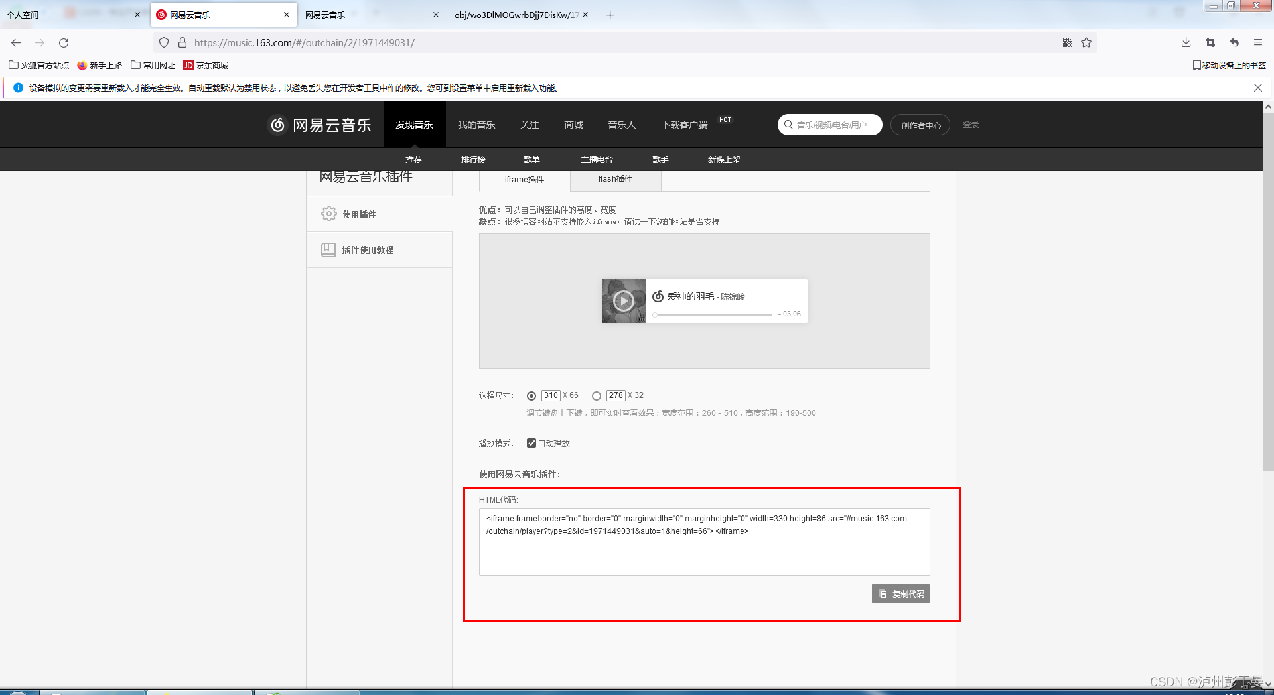
Task: Click the 278 width input box
Action: pos(616,395)
